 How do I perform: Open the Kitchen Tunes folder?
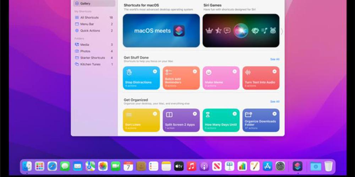(x=94, y=64)
